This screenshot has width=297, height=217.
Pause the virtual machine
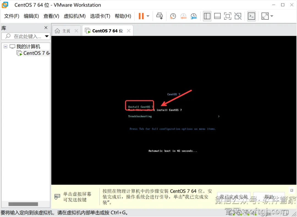click(141, 16)
